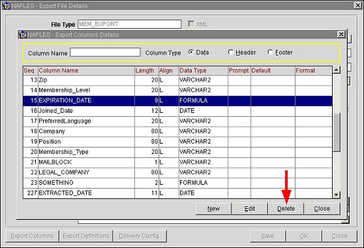Screen dimensions: 364x248
Task: Click length value 9 in EXPIRATION_DATE row
Action: click(156, 101)
